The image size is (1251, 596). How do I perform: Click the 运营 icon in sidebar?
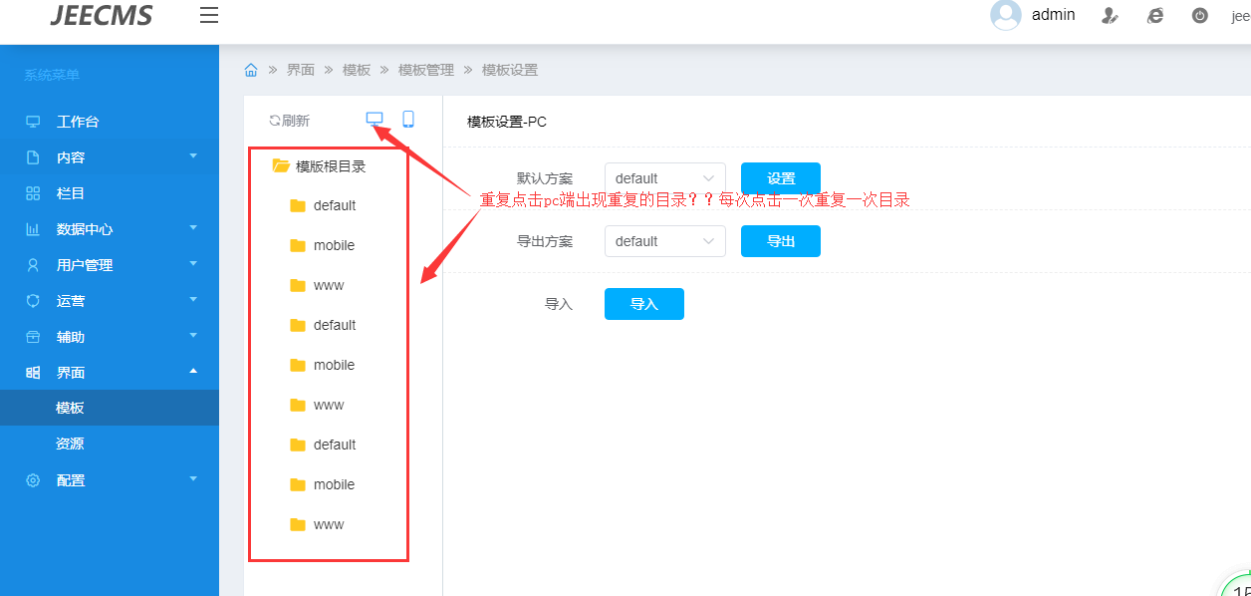coord(33,301)
